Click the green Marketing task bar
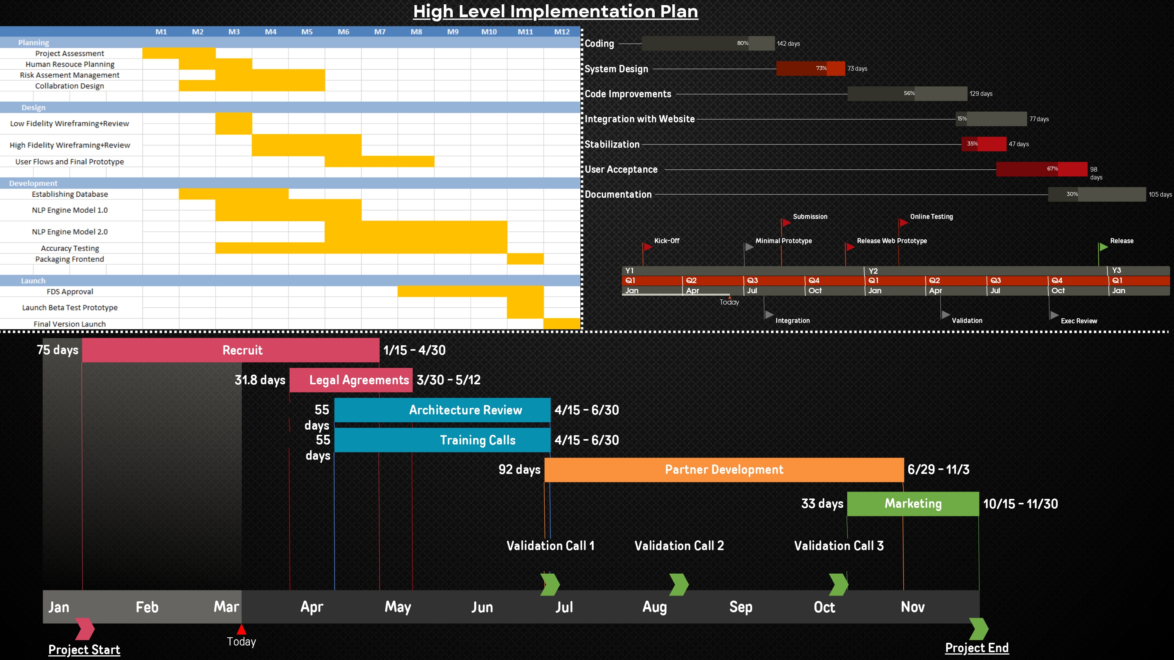 913,503
